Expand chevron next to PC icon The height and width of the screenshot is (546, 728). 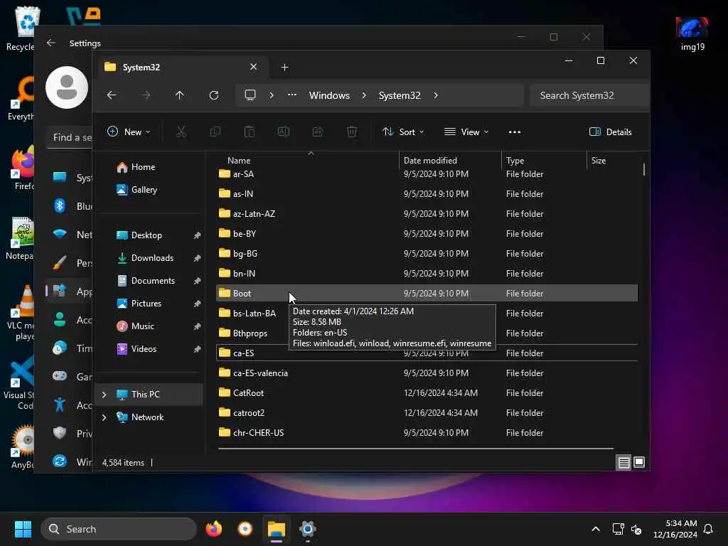pos(272,95)
